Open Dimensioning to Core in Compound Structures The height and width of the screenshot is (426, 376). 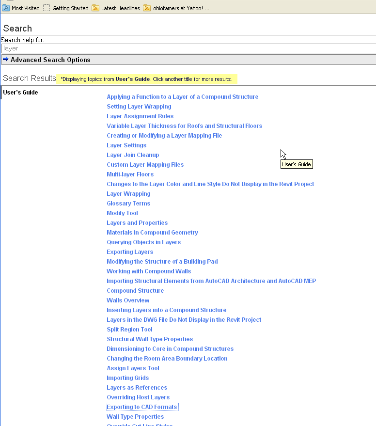tap(170, 349)
